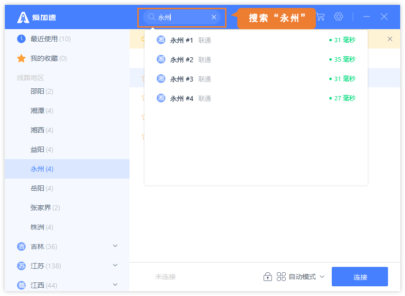The image size is (405, 296).
Task: Select 湘西 (4) region
Action: pos(67,130)
